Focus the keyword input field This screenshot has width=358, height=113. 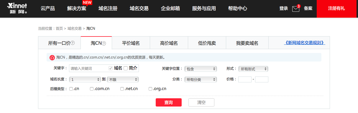pyautogui.click(x=88, y=68)
